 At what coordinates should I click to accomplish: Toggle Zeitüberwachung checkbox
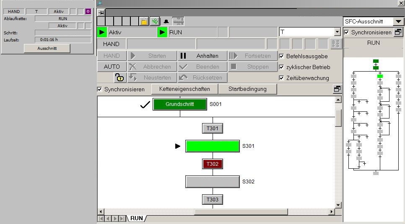tap(282, 78)
